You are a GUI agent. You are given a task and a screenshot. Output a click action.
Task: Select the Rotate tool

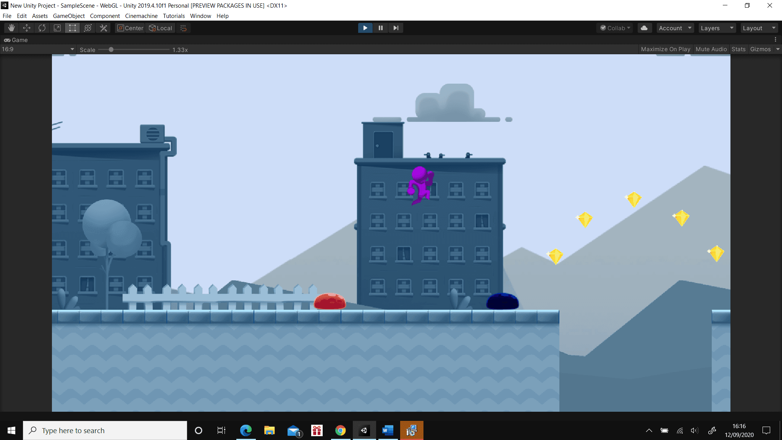click(42, 28)
